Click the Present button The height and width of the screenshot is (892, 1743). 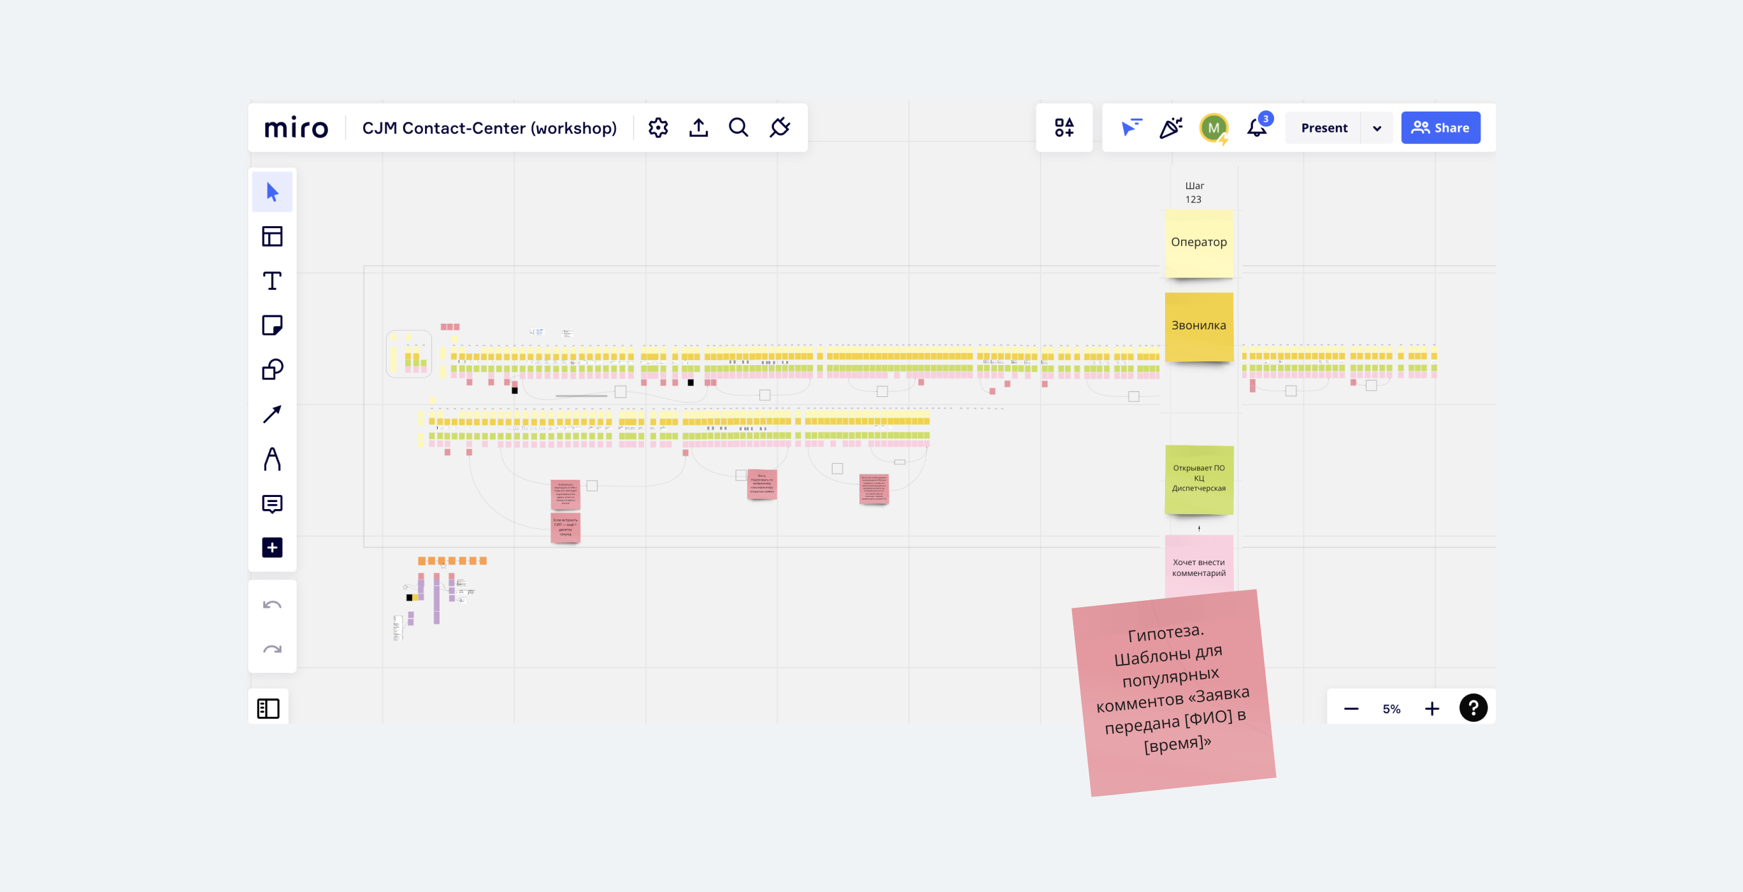point(1323,128)
